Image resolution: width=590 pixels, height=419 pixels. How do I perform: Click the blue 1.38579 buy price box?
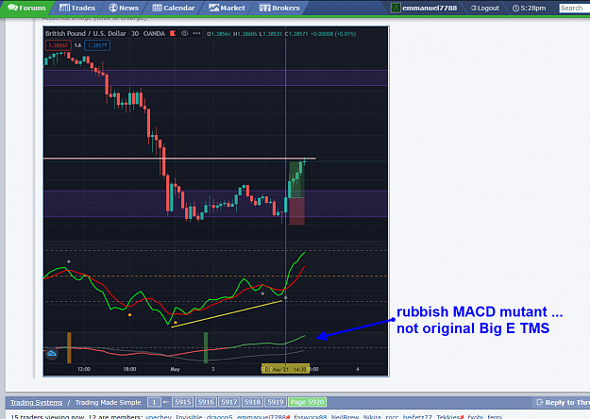click(x=97, y=45)
